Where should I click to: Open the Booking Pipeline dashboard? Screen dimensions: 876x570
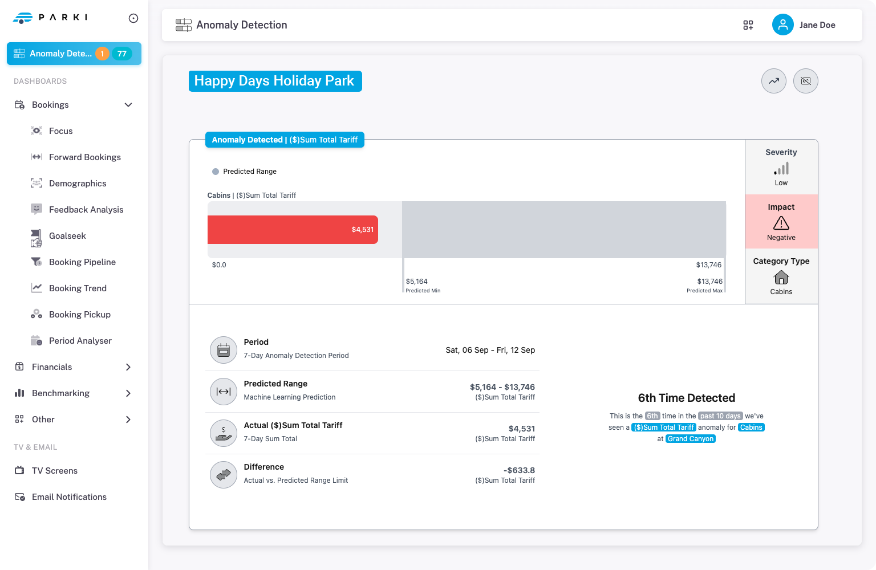click(x=82, y=262)
